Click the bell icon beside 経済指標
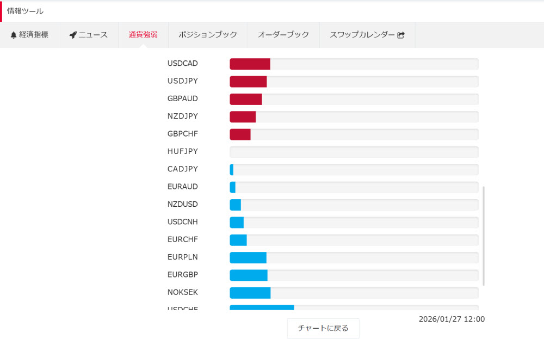Image resolution: width=544 pixels, height=339 pixels. coord(14,35)
